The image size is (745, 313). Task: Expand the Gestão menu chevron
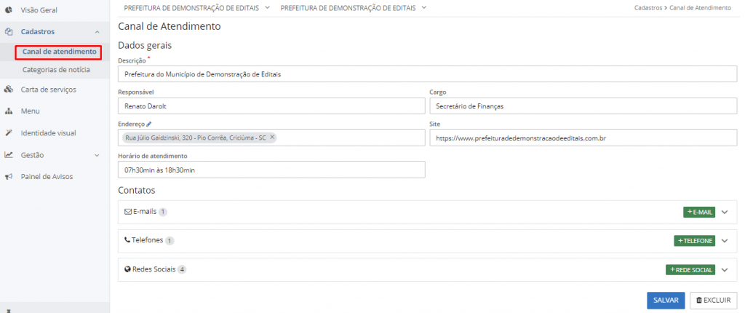97,155
